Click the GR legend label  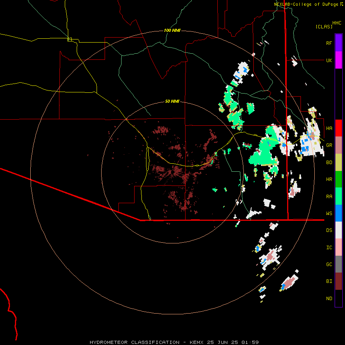click(x=329, y=145)
